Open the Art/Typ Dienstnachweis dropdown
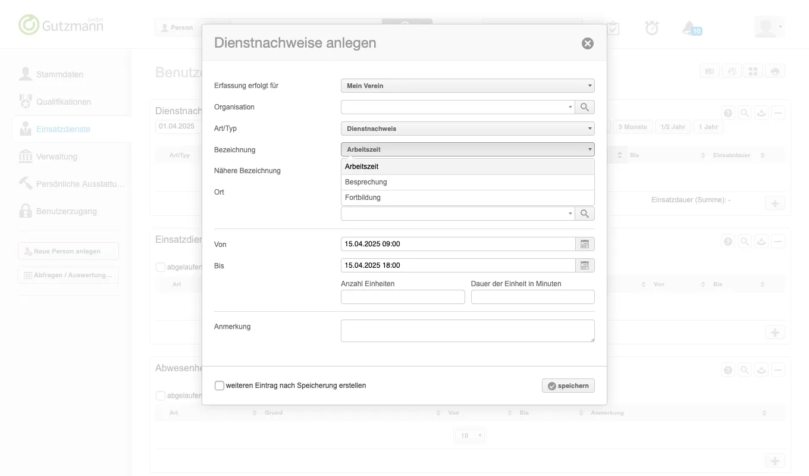The image size is (809, 476). 468,129
